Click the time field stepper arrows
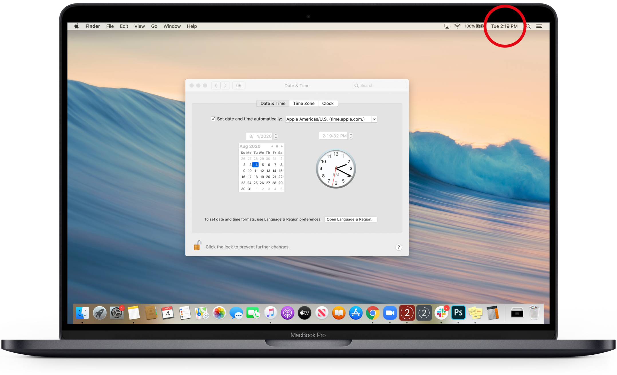Viewport: 617px width, 375px height. point(351,136)
